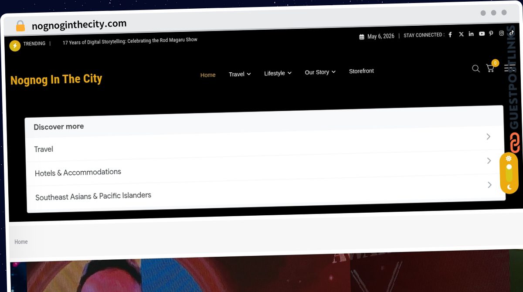Open the Instagram social link
Viewport: 523px width, 292px height.
[502, 33]
